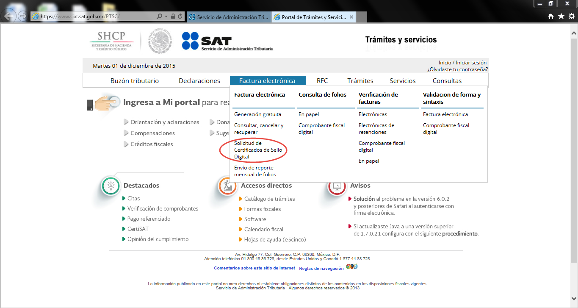Open Opinión del cumplimiento
Viewport: 578px width, 308px height.
pos(158,239)
